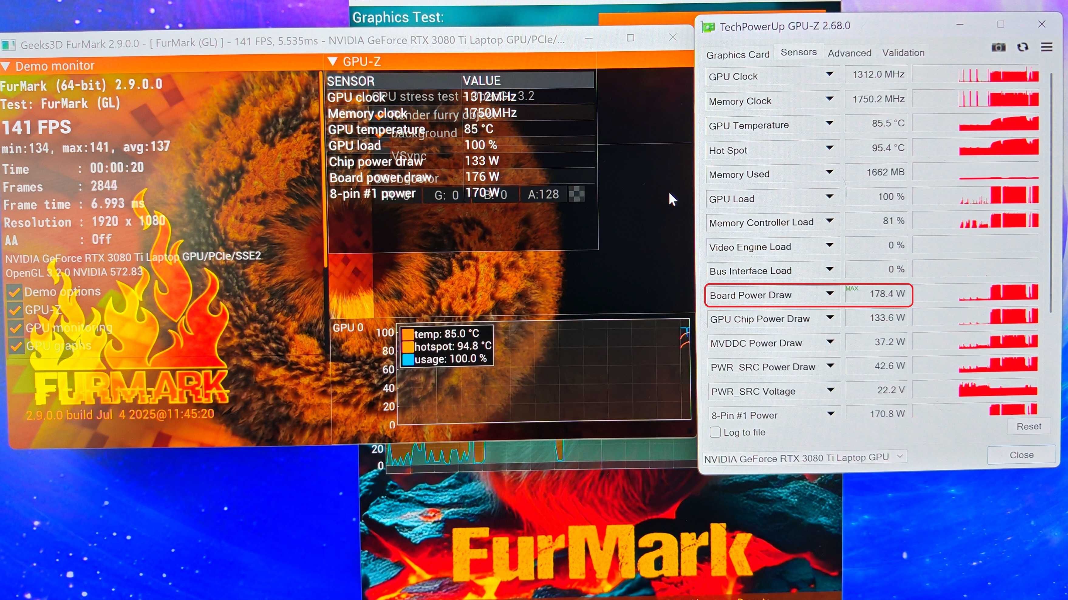Open the Hot Spot sensor dropdown
Screen dimensions: 1068x600
click(x=829, y=148)
